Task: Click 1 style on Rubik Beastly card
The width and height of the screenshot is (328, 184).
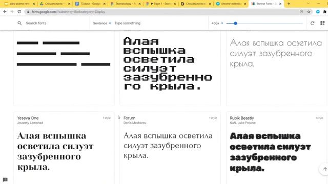Action: 319,118
